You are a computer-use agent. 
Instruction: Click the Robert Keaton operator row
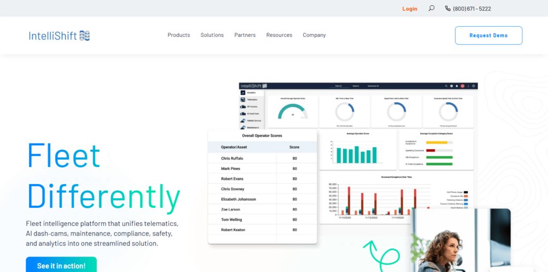pyautogui.click(x=262, y=230)
